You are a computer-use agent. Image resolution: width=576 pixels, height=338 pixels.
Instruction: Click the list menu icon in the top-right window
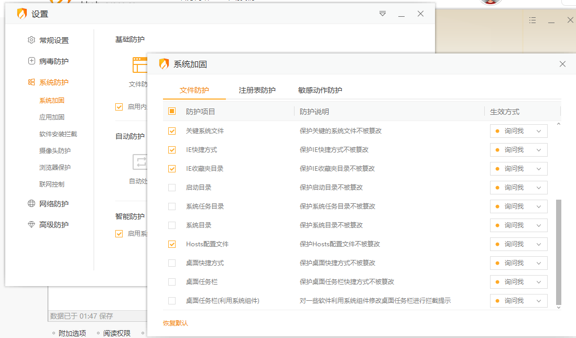coord(532,20)
